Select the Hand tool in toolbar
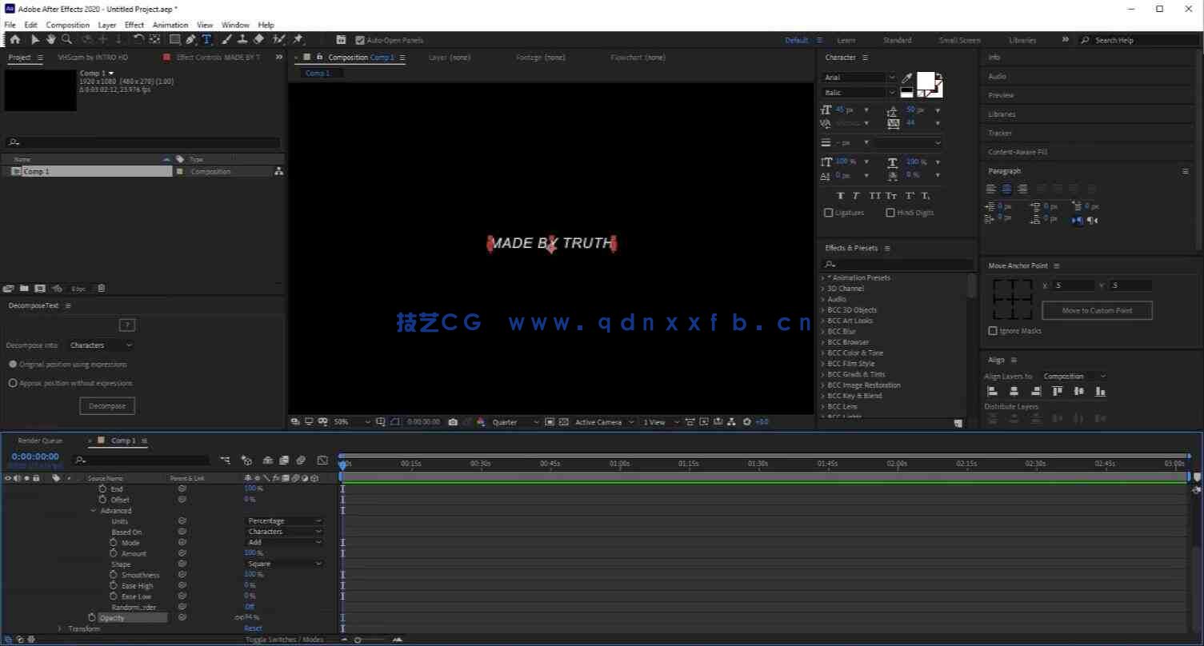Viewport: 1204px width, 646px height. tap(50, 39)
